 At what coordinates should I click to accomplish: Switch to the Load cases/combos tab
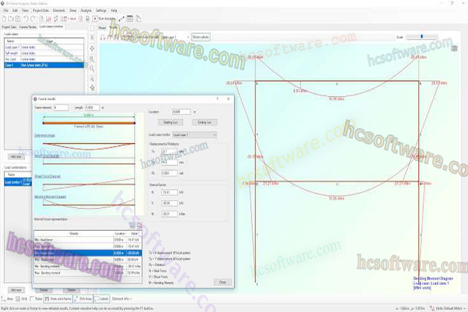[x=51, y=27]
